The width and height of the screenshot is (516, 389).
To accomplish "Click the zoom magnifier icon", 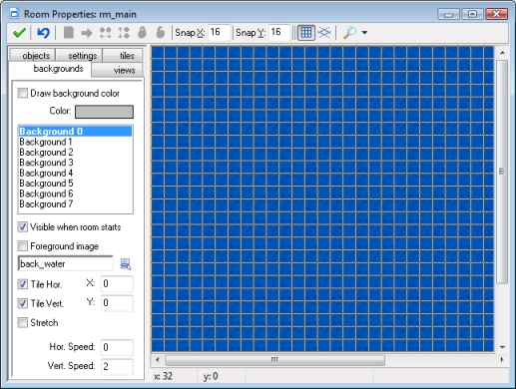I will click(x=349, y=32).
